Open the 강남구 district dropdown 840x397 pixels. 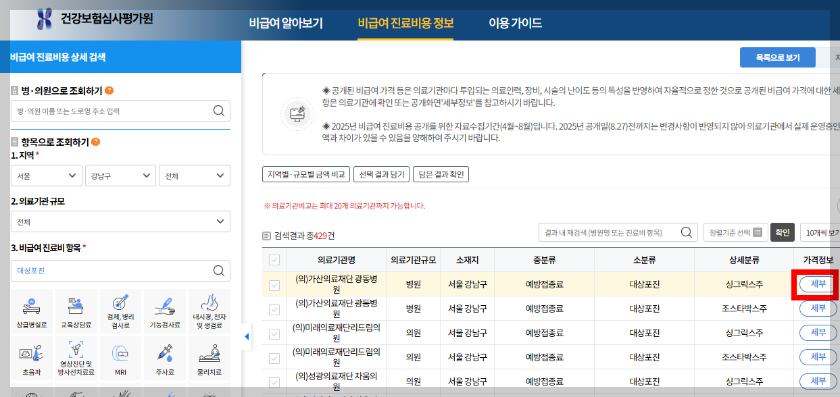click(120, 175)
